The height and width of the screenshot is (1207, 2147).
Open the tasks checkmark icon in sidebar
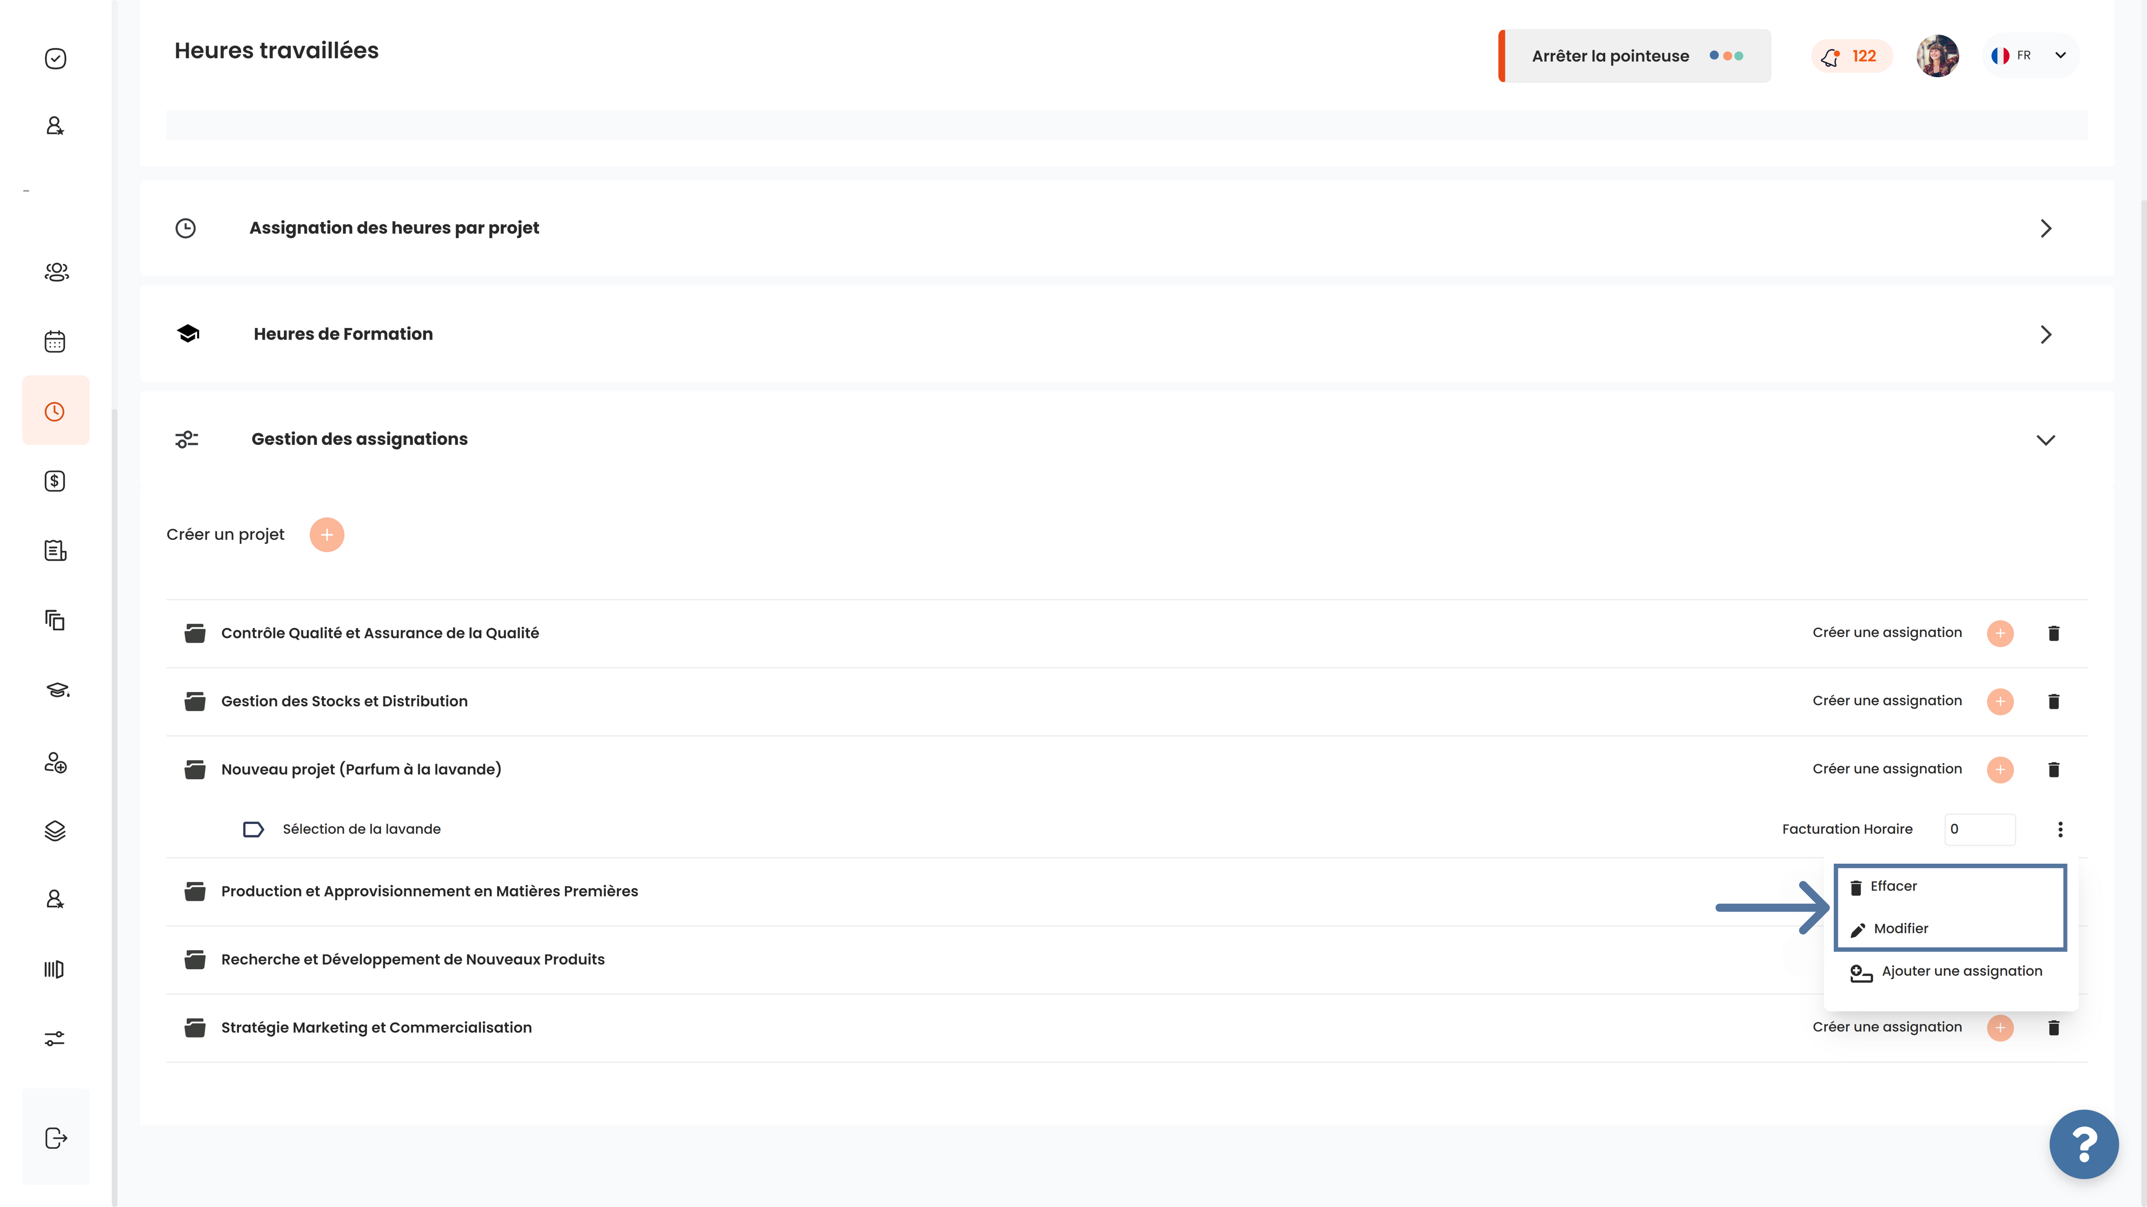[x=55, y=58]
